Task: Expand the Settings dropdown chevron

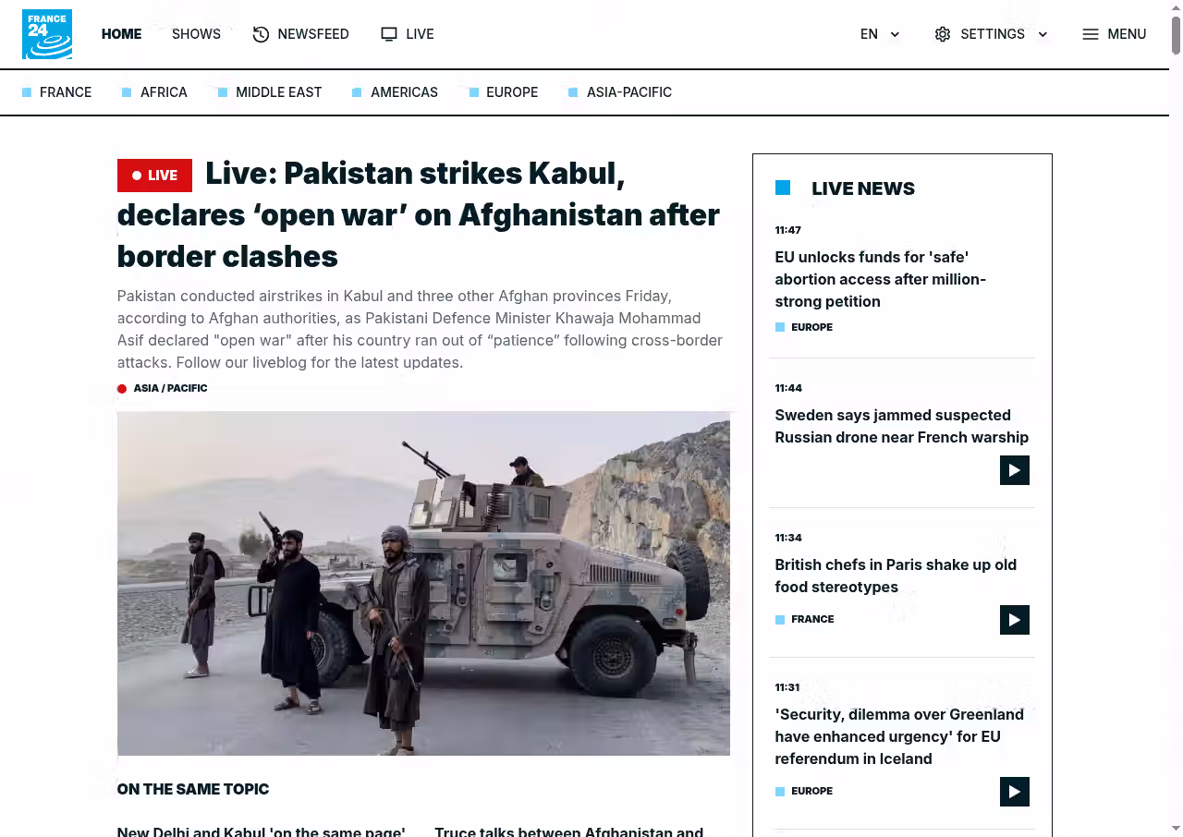Action: click(1043, 34)
